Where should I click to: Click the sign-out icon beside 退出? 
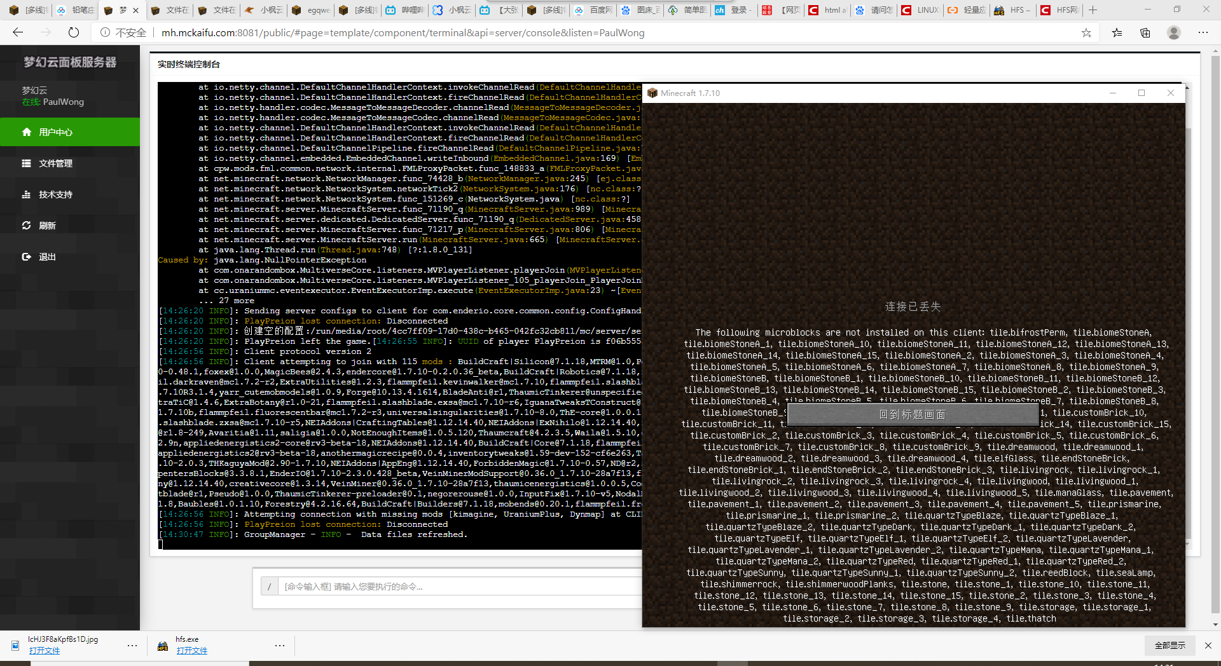[x=27, y=257]
